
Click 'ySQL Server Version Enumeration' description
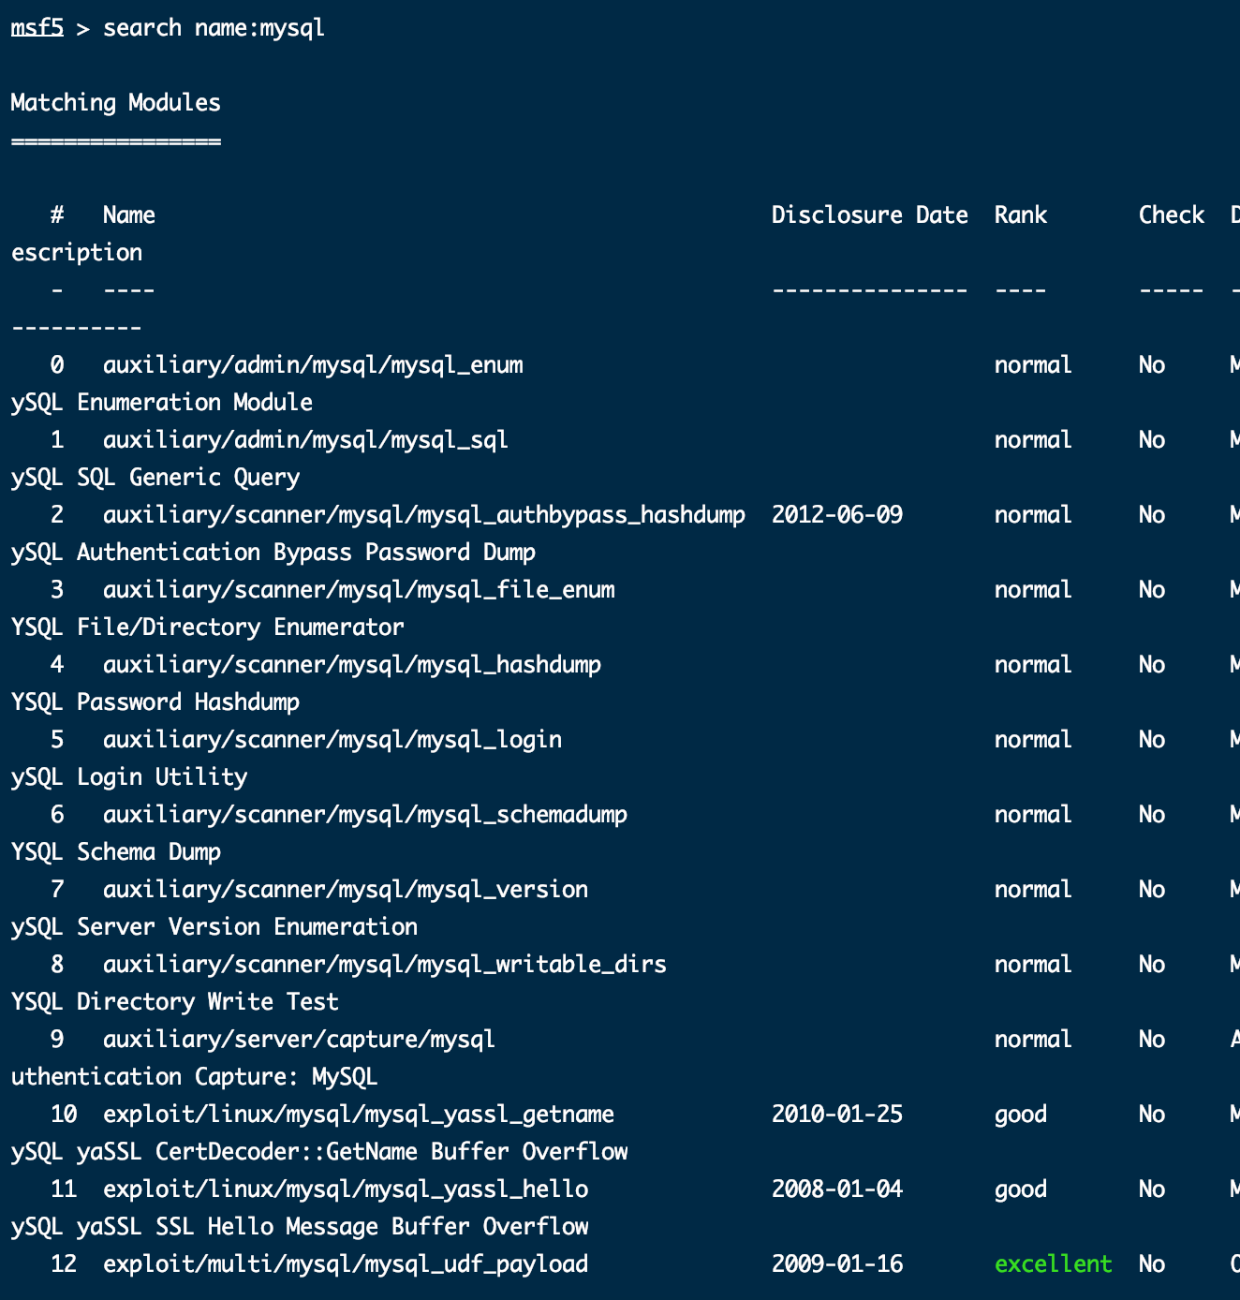(214, 927)
